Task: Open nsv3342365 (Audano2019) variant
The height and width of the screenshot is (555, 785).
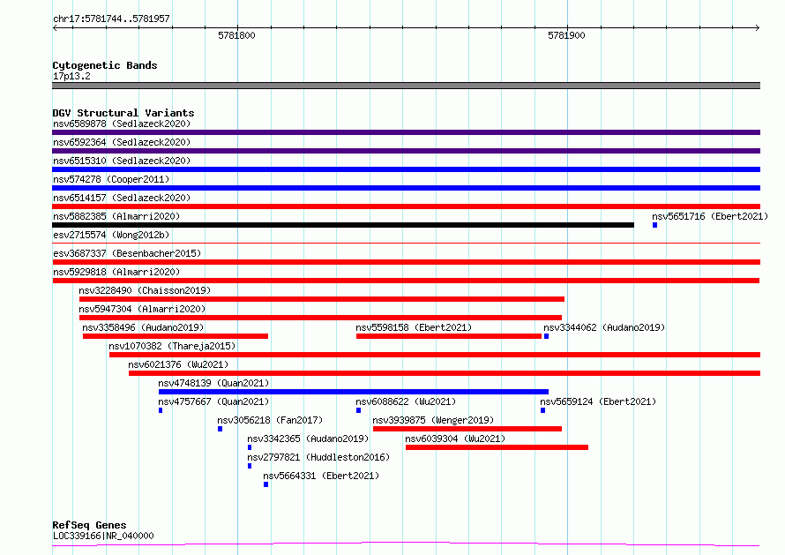Action: click(x=308, y=439)
